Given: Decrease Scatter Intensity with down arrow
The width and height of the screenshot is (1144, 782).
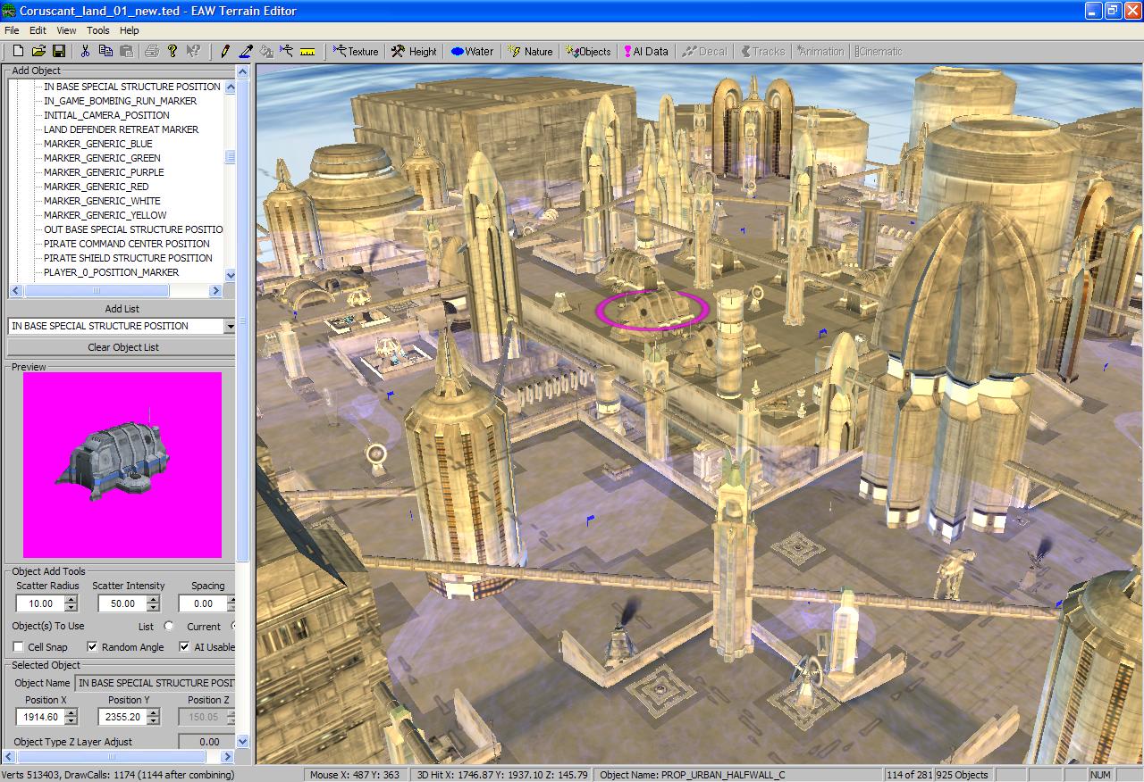Looking at the screenshot, I should click(154, 608).
